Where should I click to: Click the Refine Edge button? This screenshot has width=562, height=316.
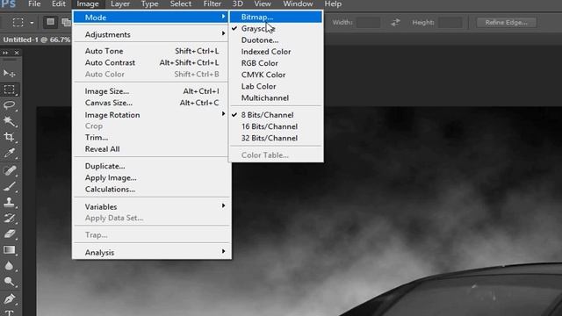(506, 22)
